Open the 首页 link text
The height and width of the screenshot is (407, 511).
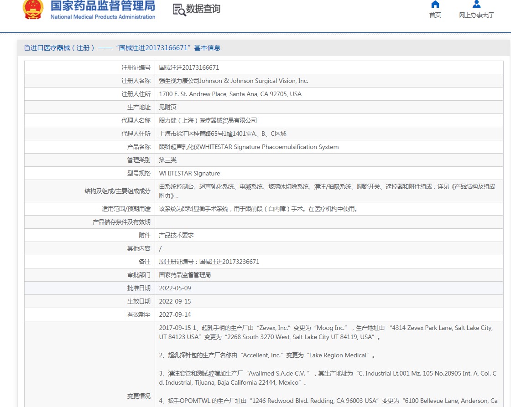coord(435,15)
